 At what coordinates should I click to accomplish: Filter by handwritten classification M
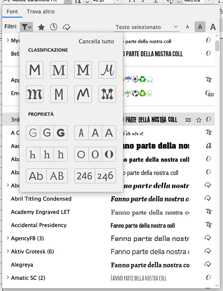click(x=83, y=94)
